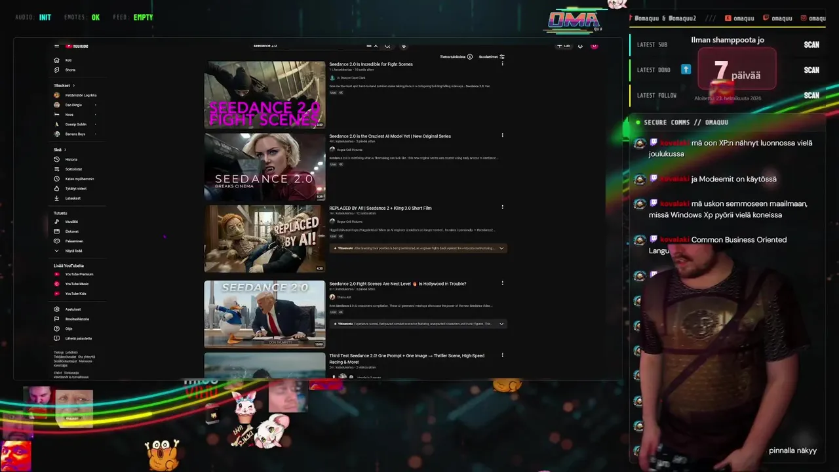Open Asetukset settings gear
839x472 pixels.
(57, 309)
